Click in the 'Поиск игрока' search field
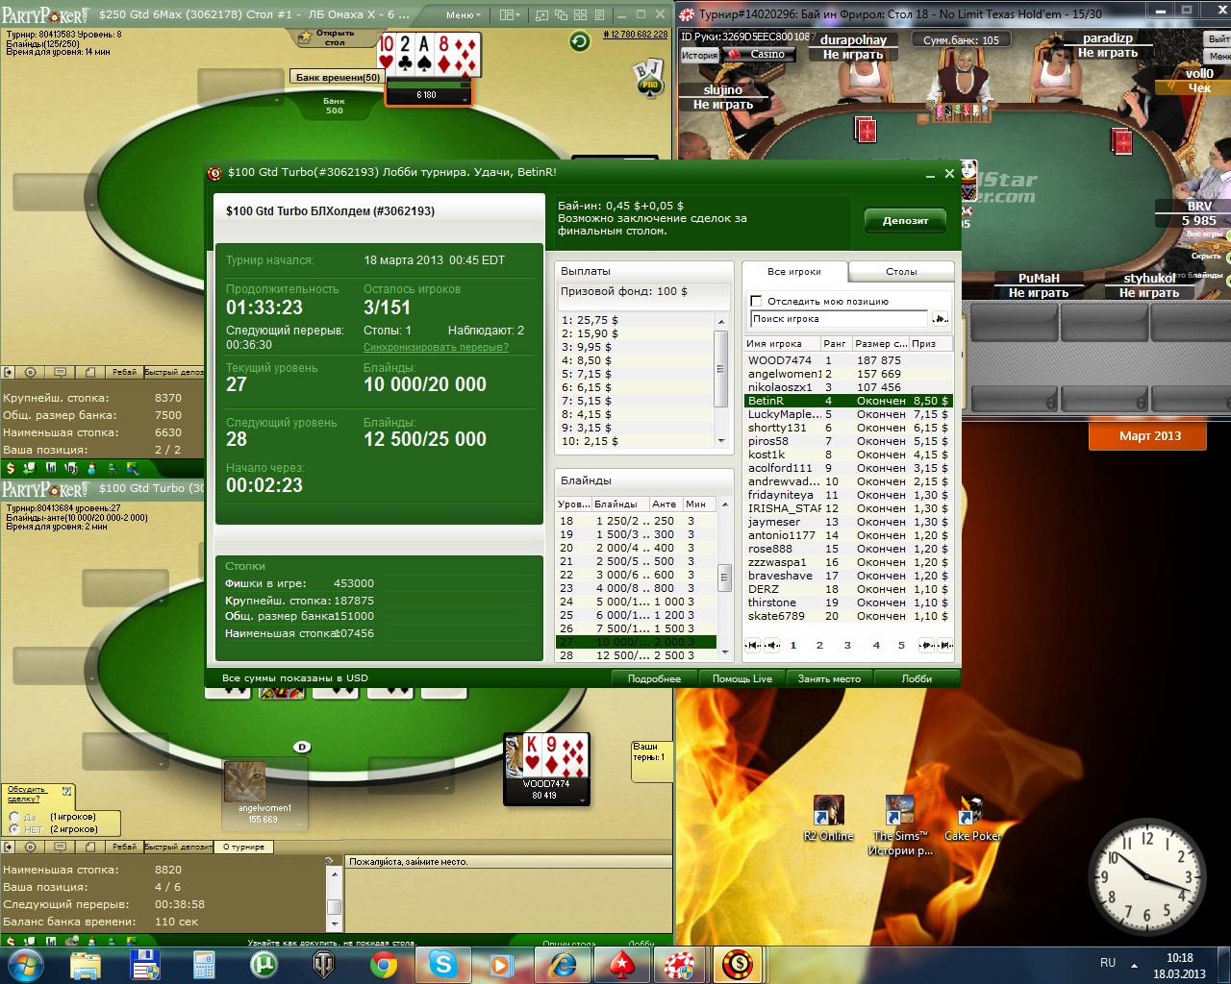The width and height of the screenshot is (1231, 984). pyautogui.click(x=839, y=319)
